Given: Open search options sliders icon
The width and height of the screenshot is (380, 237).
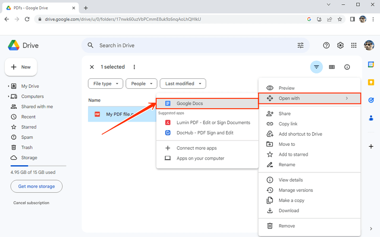Looking at the screenshot, I should tap(301, 45).
